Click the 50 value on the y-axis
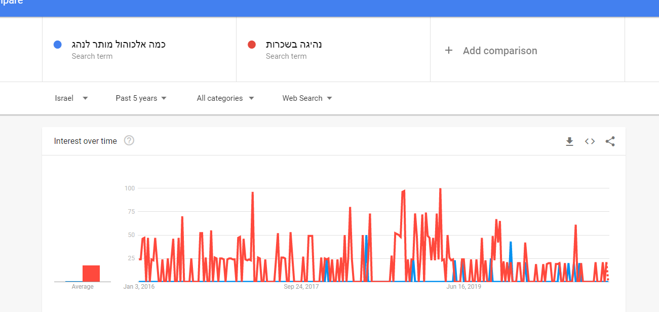659x312 pixels. point(131,235)
